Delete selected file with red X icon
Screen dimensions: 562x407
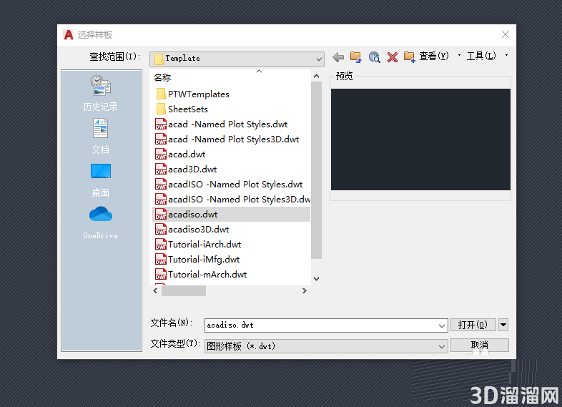pos(393,57)
